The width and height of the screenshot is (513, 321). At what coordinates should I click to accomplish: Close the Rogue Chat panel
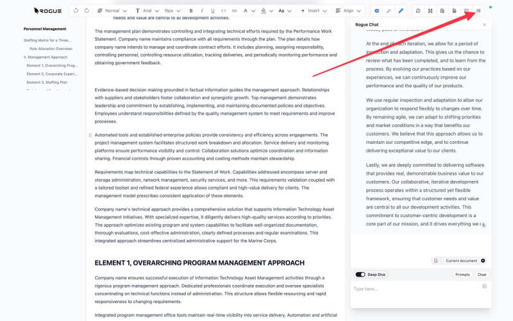click(x=485, y=24)
